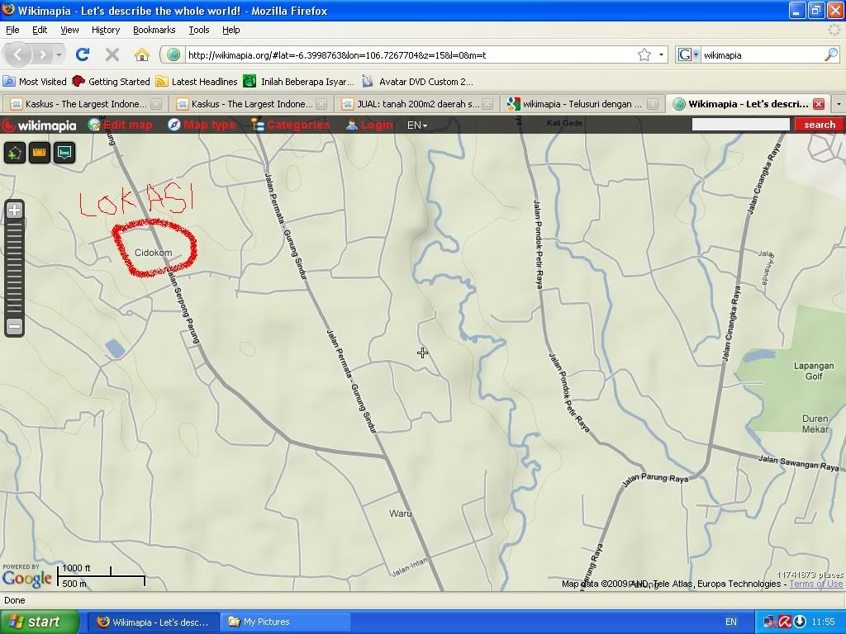Switch to wikimapia Telusuri dengan tab
This screenshot has width=846, height=634.
coord(582,104)
